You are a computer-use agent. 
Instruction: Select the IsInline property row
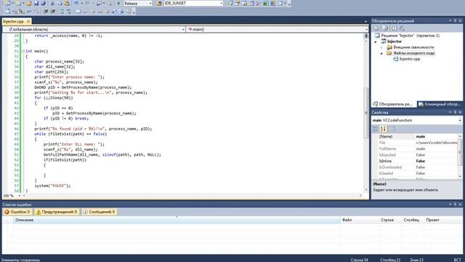[415, 161]
